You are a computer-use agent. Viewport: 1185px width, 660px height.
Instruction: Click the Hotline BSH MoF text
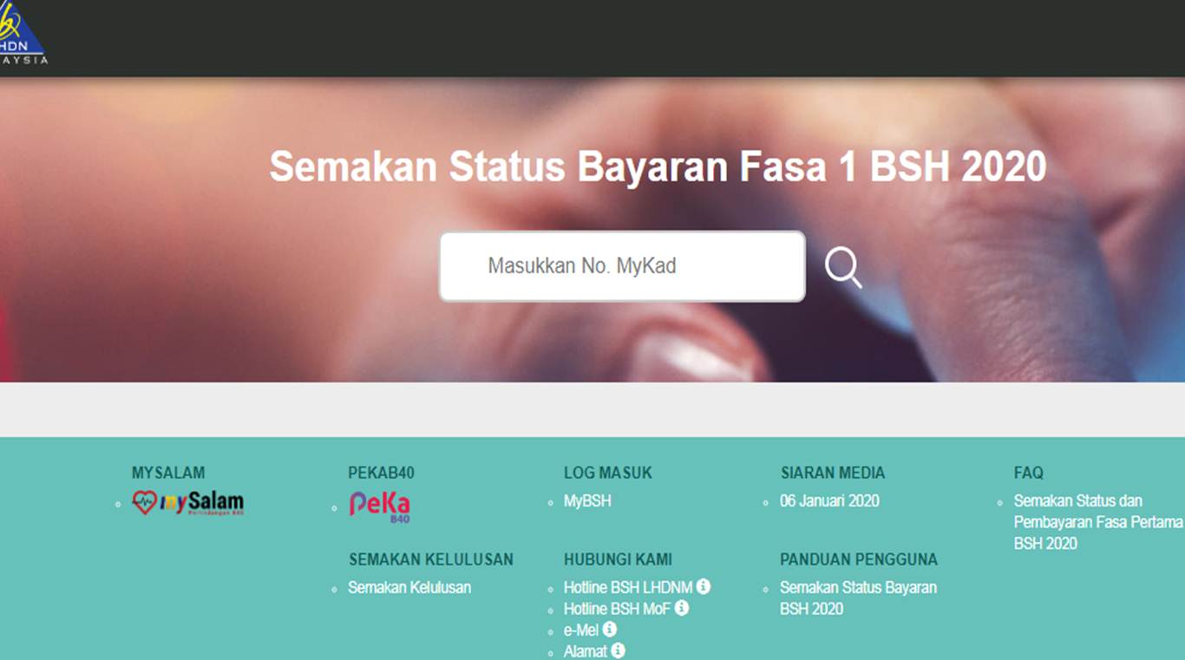click(x=618, y=609)
